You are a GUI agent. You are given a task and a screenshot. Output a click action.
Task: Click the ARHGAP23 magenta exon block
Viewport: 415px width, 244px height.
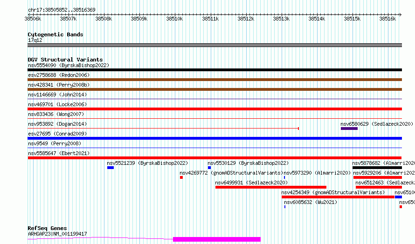pyautogui.click(x=217, y=239)
